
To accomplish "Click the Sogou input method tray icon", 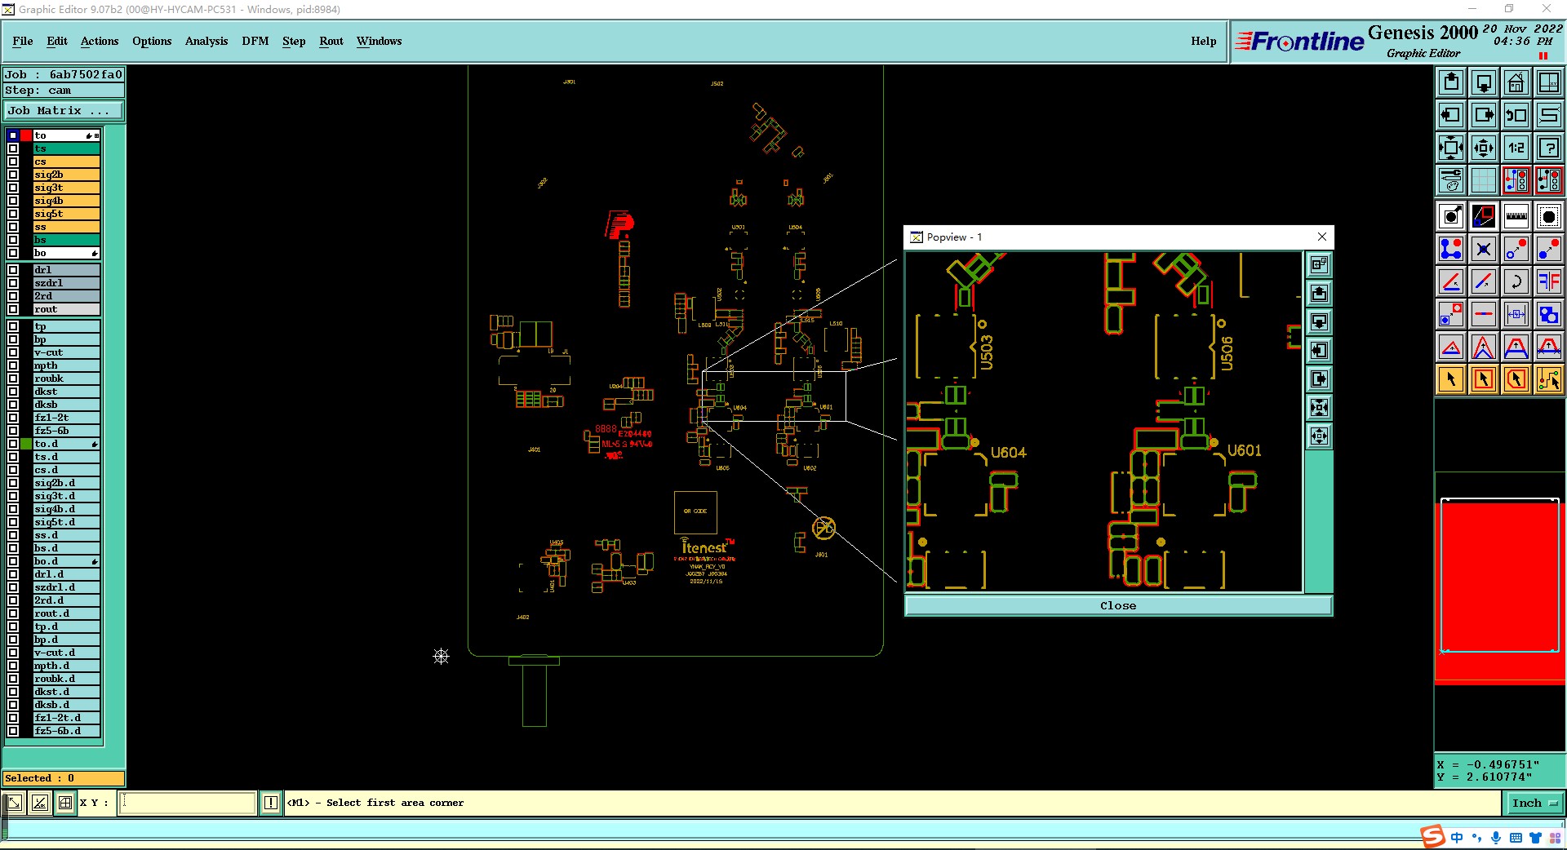I will pos(1433,836).
